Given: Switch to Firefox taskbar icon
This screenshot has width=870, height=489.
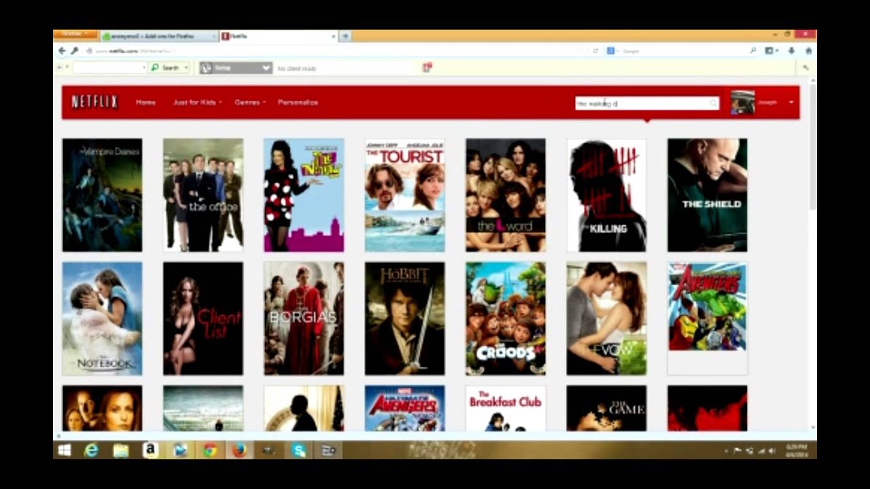Looking at the screenshot, I should point(239,450).
